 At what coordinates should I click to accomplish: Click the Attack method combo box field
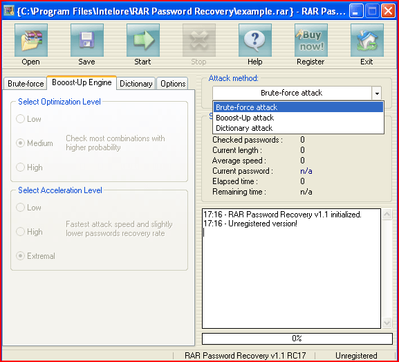tap(292, 93)
